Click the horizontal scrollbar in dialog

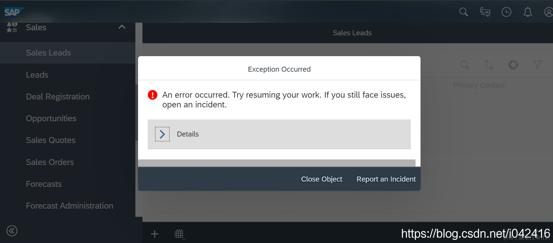(277, 163)
